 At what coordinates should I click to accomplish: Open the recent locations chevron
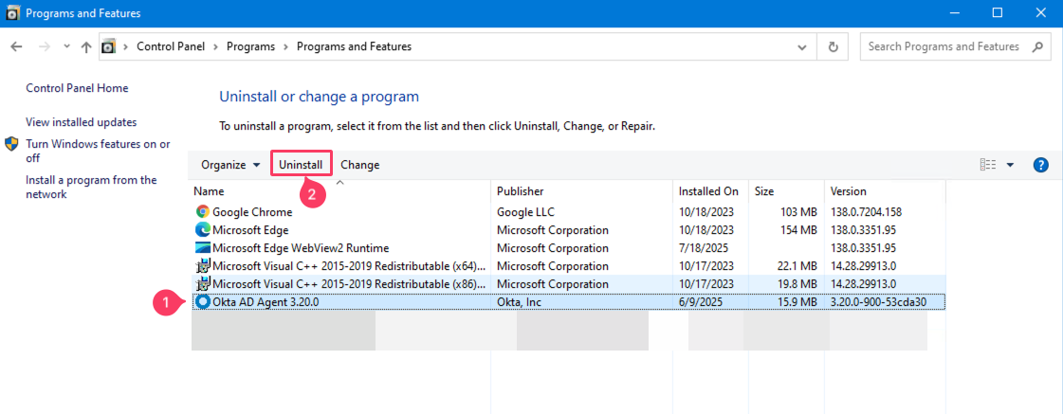point(66,46)
